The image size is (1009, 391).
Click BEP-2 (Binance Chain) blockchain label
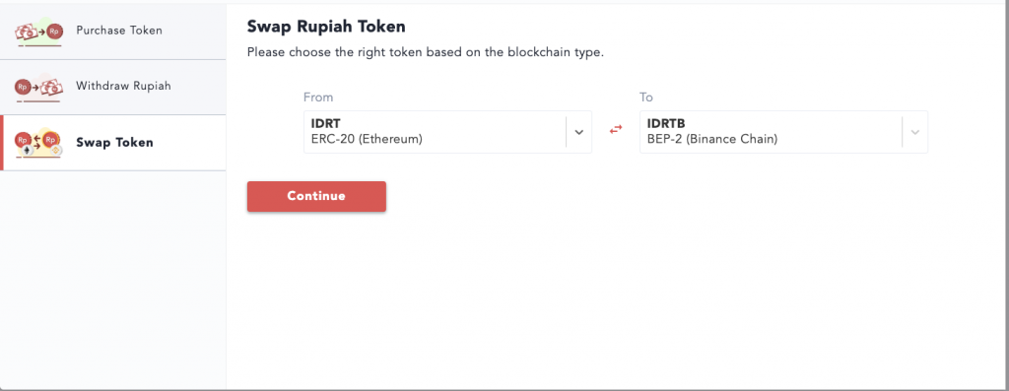point(712,138)
